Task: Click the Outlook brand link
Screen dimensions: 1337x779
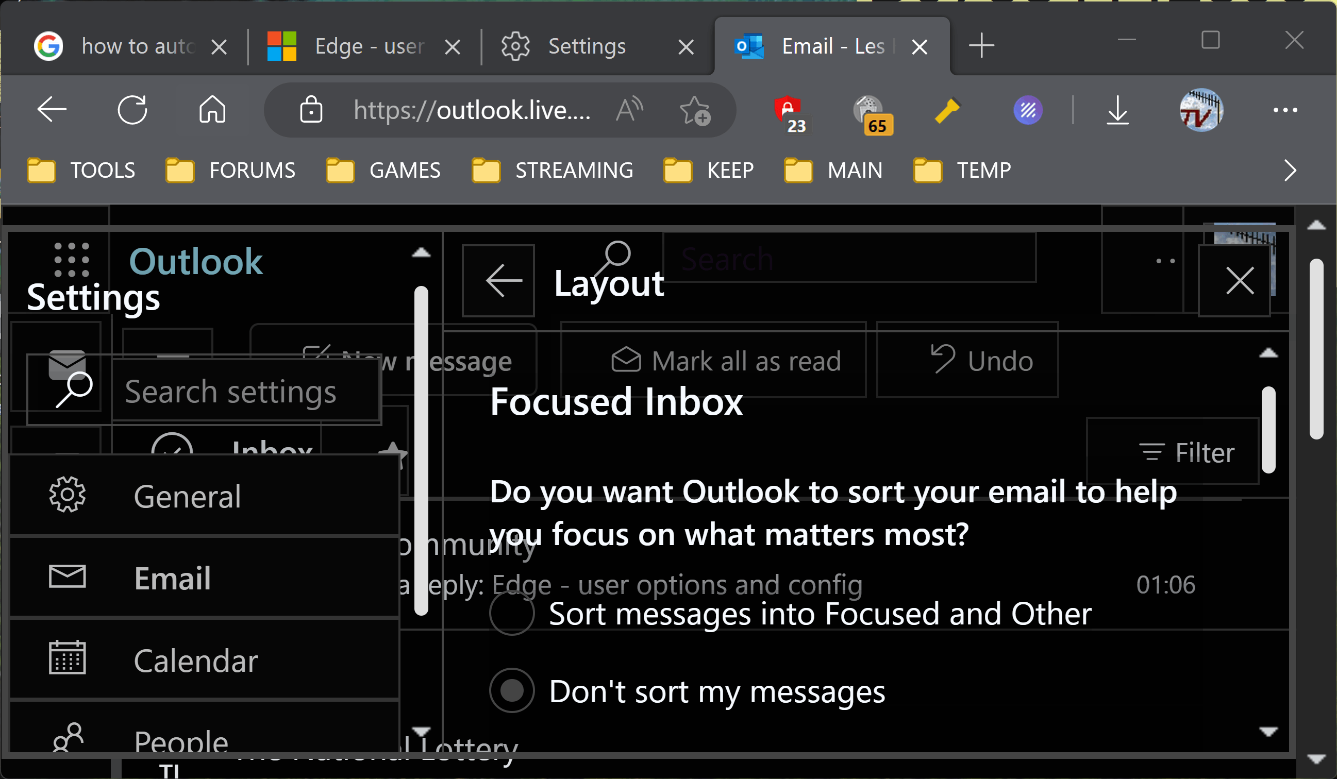Action: (195, 261)
